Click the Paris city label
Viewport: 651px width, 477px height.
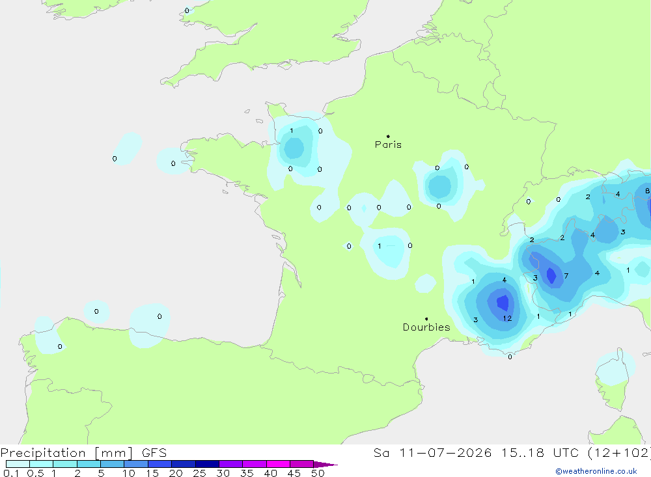click(x=388, y=144)
